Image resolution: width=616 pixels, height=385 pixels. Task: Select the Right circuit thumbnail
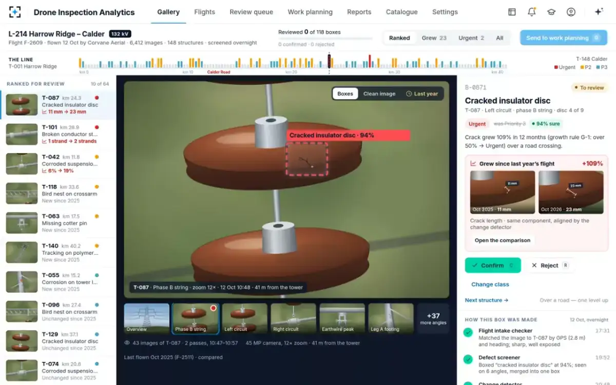pyautogui.click(x=294, y=319)
